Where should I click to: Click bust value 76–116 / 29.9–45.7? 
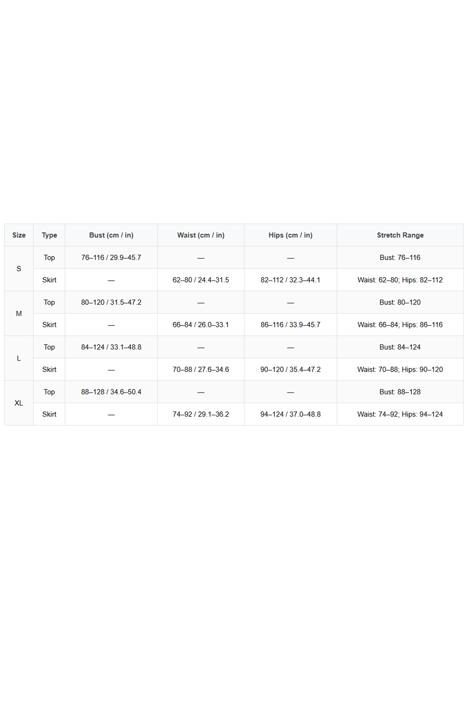(111, 258)
